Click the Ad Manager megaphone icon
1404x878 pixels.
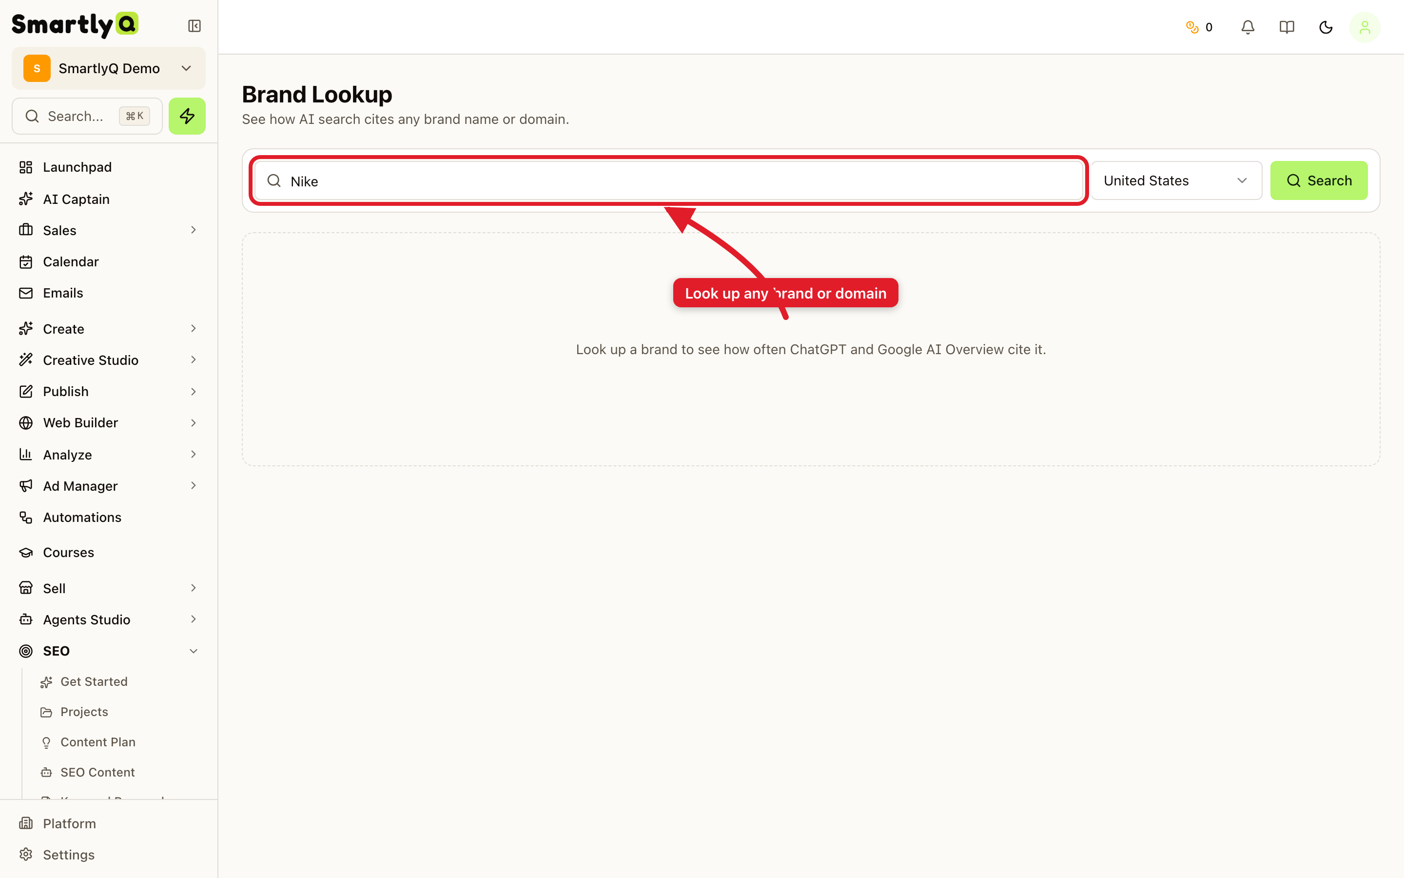click(x=25, y=485)
